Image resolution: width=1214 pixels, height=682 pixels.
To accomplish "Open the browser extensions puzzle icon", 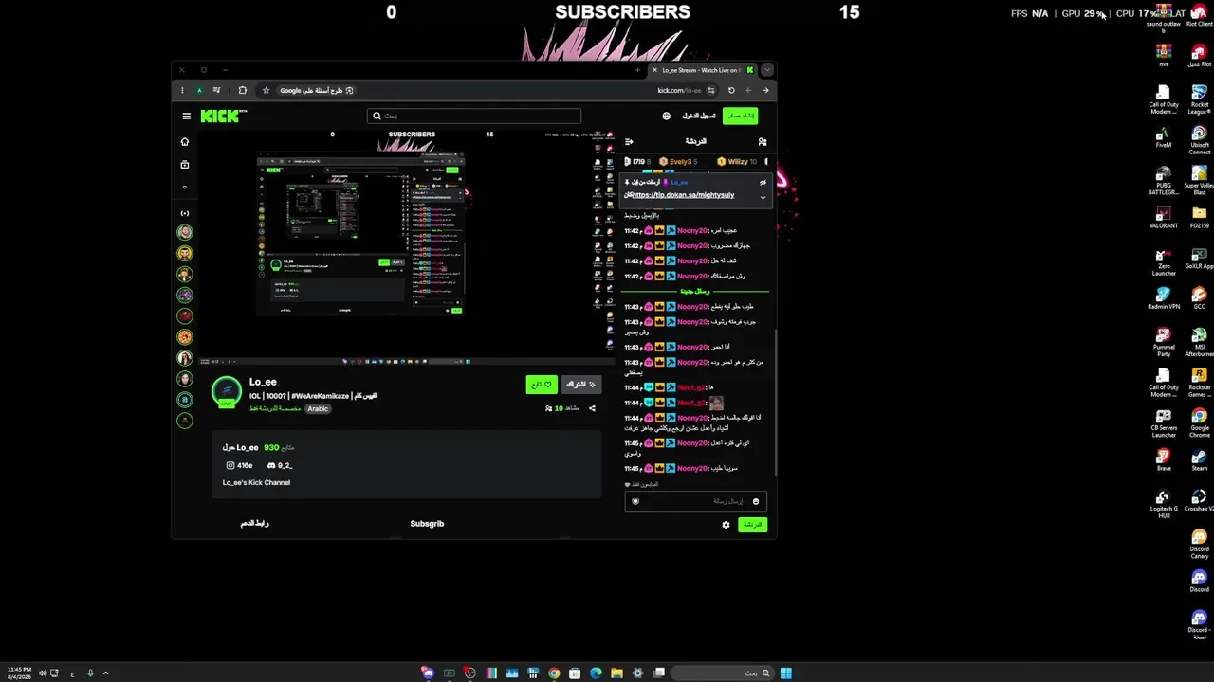I will coord(242,91).
